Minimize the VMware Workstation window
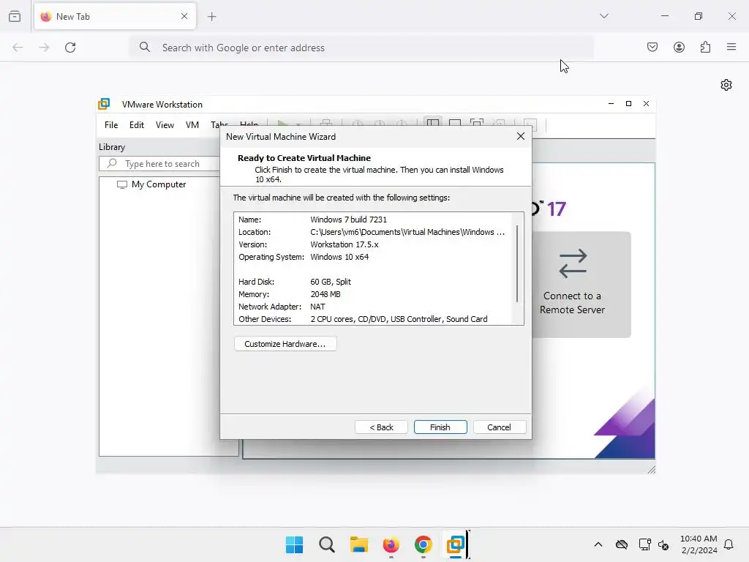 611,104
